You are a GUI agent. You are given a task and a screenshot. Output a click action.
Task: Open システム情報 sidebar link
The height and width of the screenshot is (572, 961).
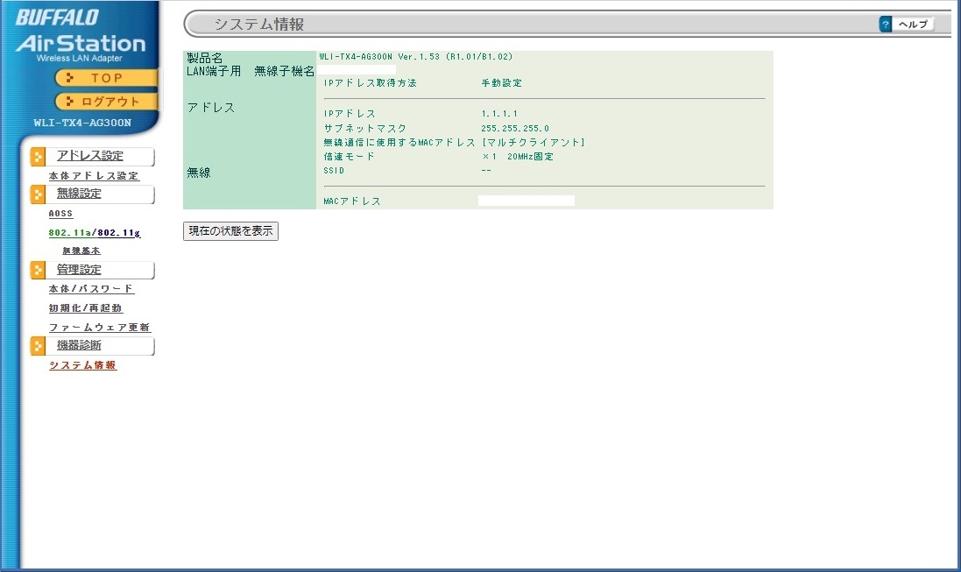coord(82,365)
